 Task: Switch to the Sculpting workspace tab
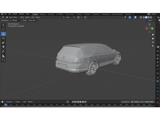pos(51,14)
